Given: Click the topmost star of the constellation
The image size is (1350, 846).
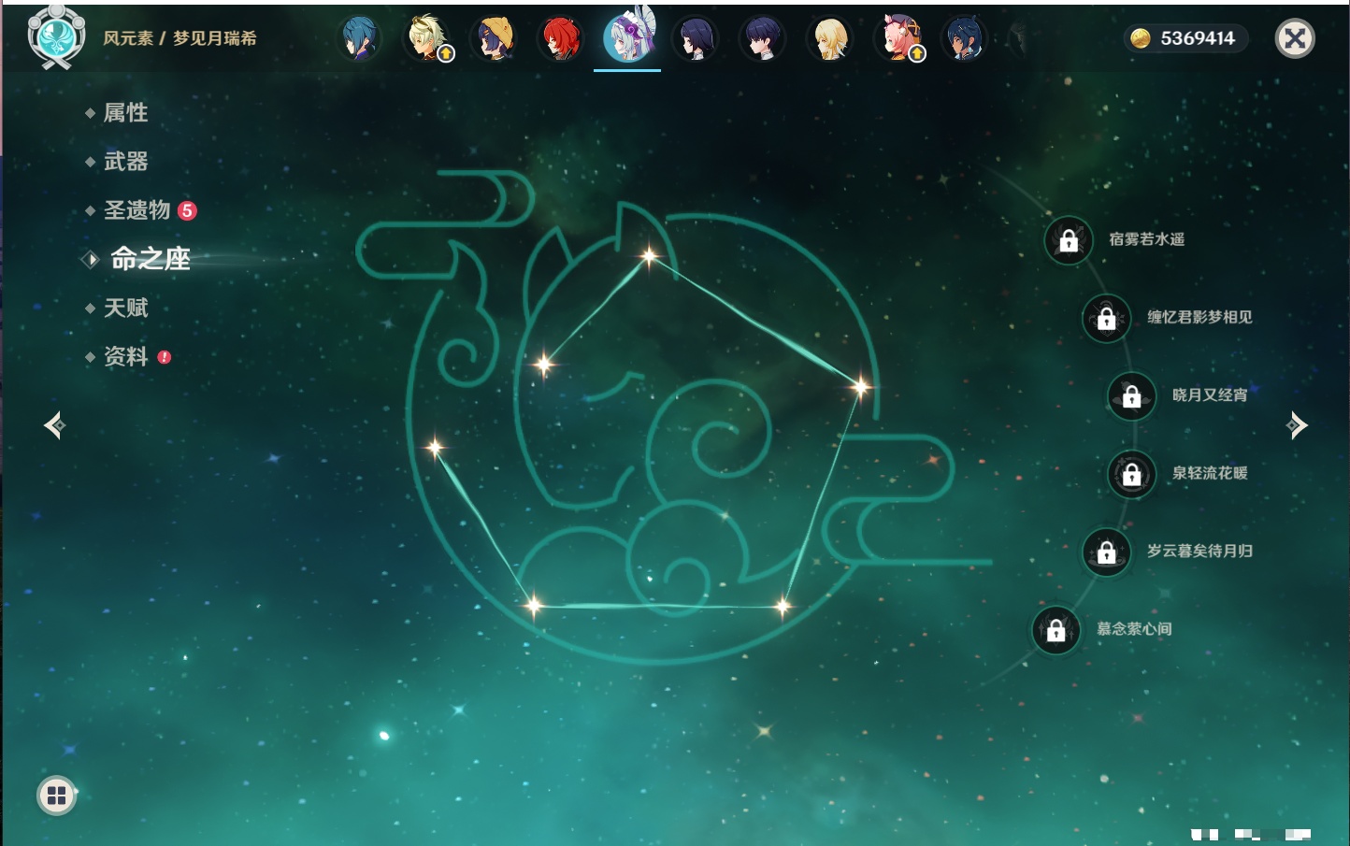Looking at the screenshot, I should 649,254.
